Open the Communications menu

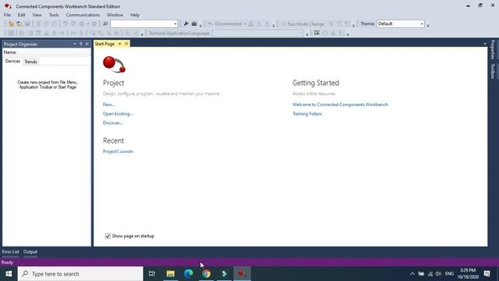pos(83,15)
